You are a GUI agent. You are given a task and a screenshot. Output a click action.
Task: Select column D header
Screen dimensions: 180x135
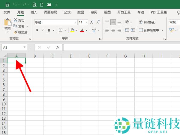[x=71, y=56]
